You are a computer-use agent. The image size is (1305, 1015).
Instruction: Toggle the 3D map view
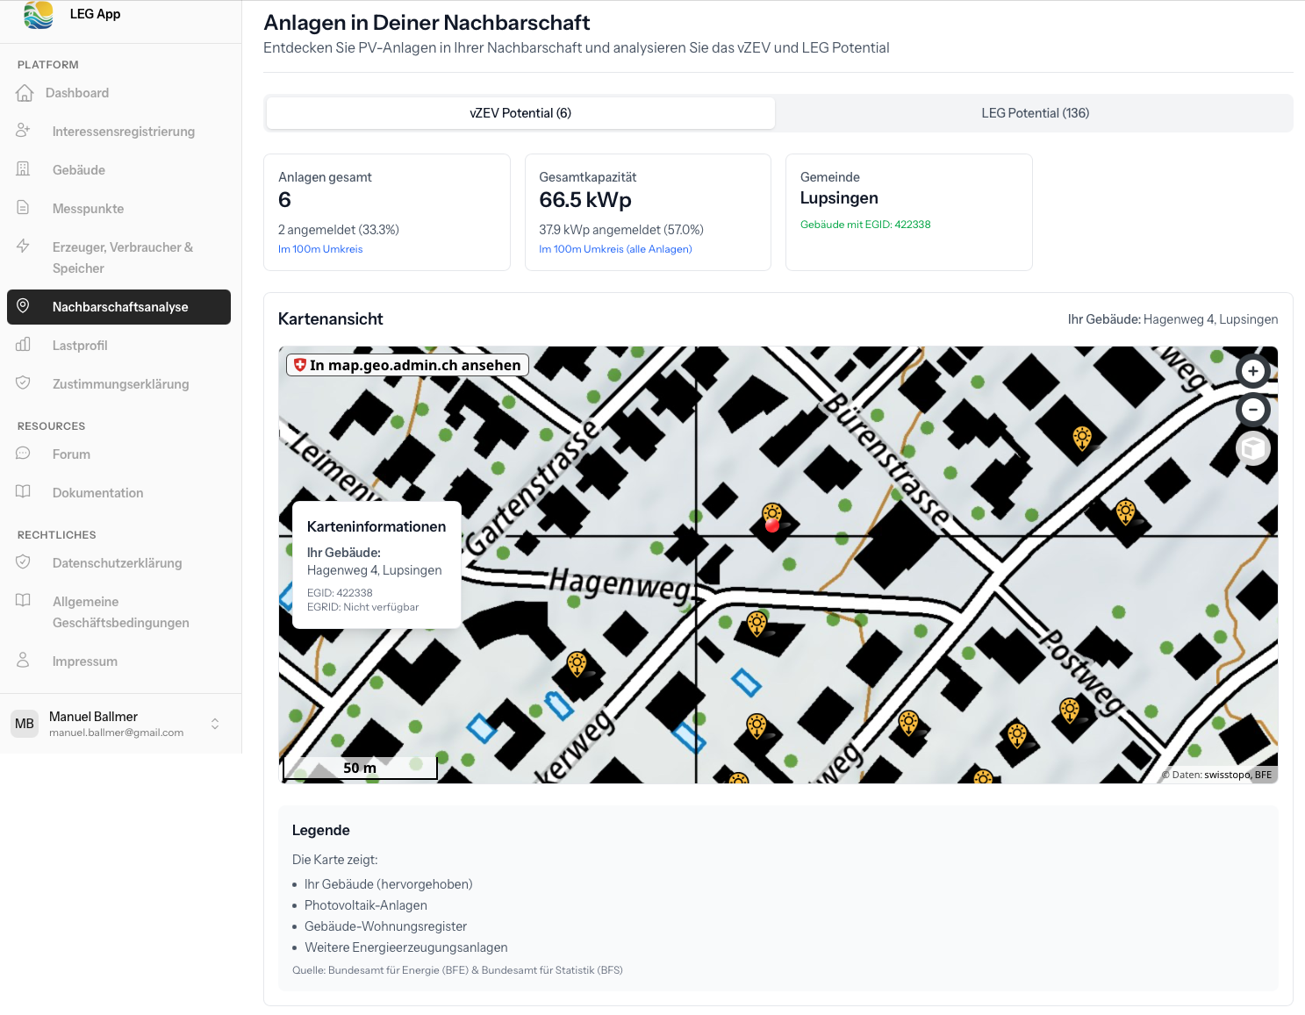point(1252,448)
